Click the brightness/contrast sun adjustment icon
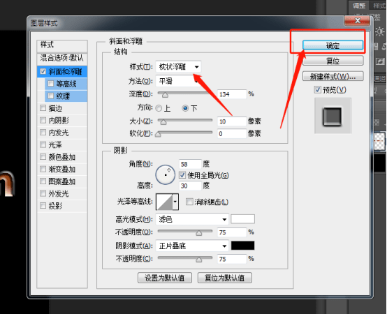 (x=379, y=32)
